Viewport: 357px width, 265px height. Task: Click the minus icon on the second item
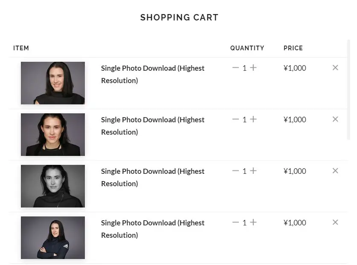[x=235, y=119]
